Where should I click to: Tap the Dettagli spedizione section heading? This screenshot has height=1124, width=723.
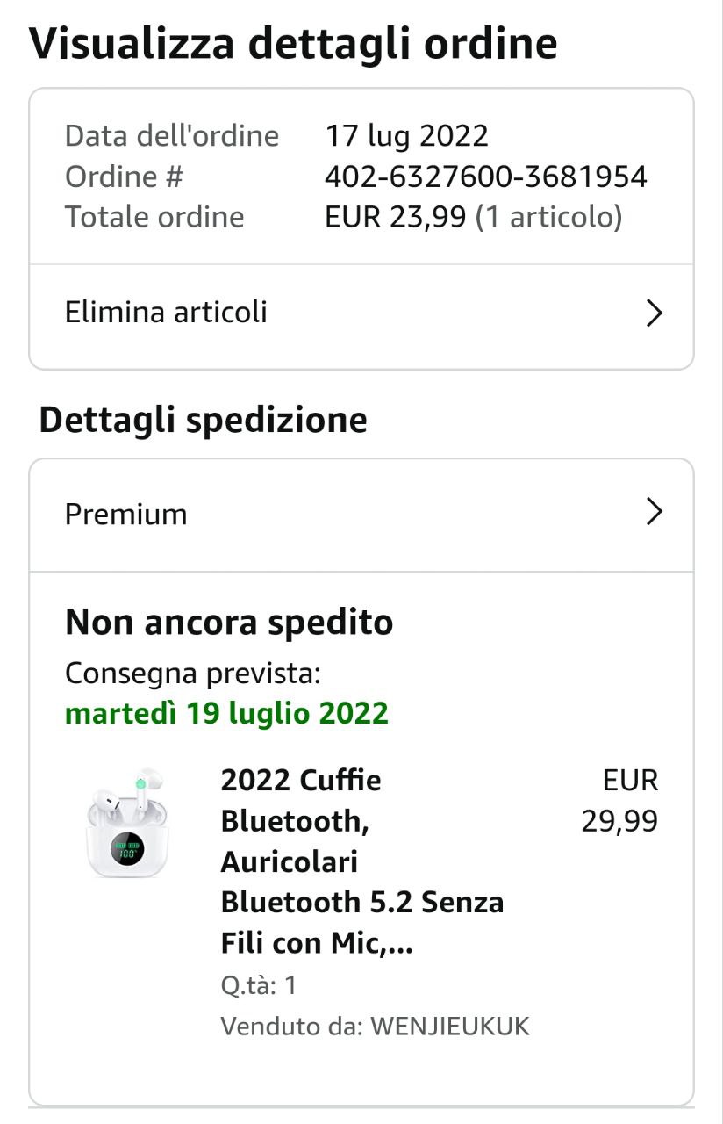203,420
